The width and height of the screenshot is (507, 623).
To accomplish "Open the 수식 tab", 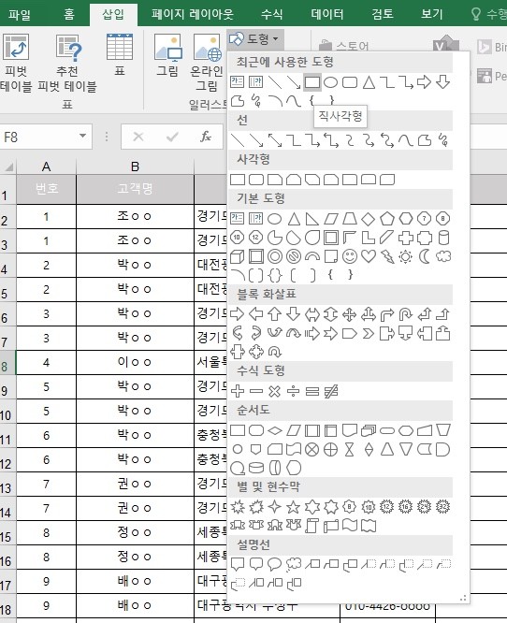I will point(272,14).
